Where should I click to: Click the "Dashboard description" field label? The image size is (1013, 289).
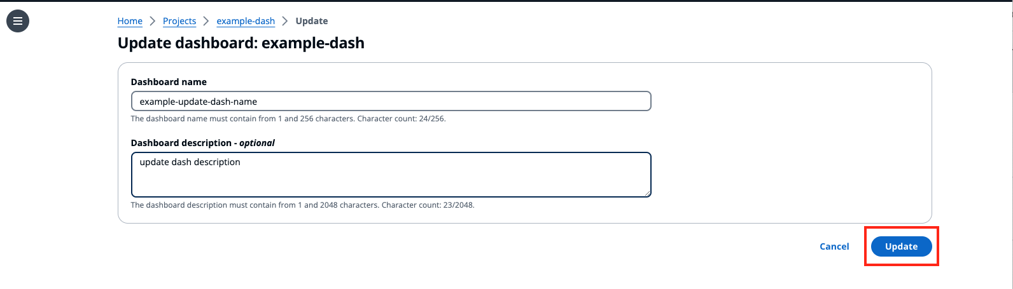[181, 143]
